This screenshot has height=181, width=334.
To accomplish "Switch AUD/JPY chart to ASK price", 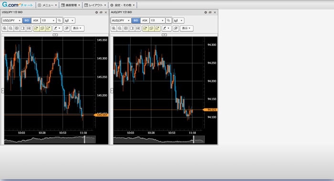I will pyautogui.click(x=145, y=20).
